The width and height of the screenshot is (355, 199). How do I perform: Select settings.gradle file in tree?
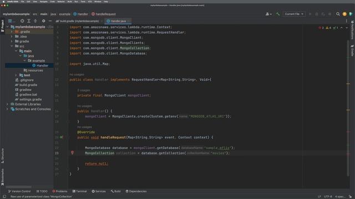click(x=28, y=99)
